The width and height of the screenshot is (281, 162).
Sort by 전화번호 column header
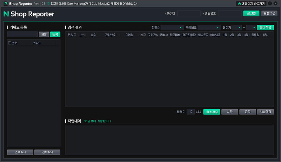point(110,35)
